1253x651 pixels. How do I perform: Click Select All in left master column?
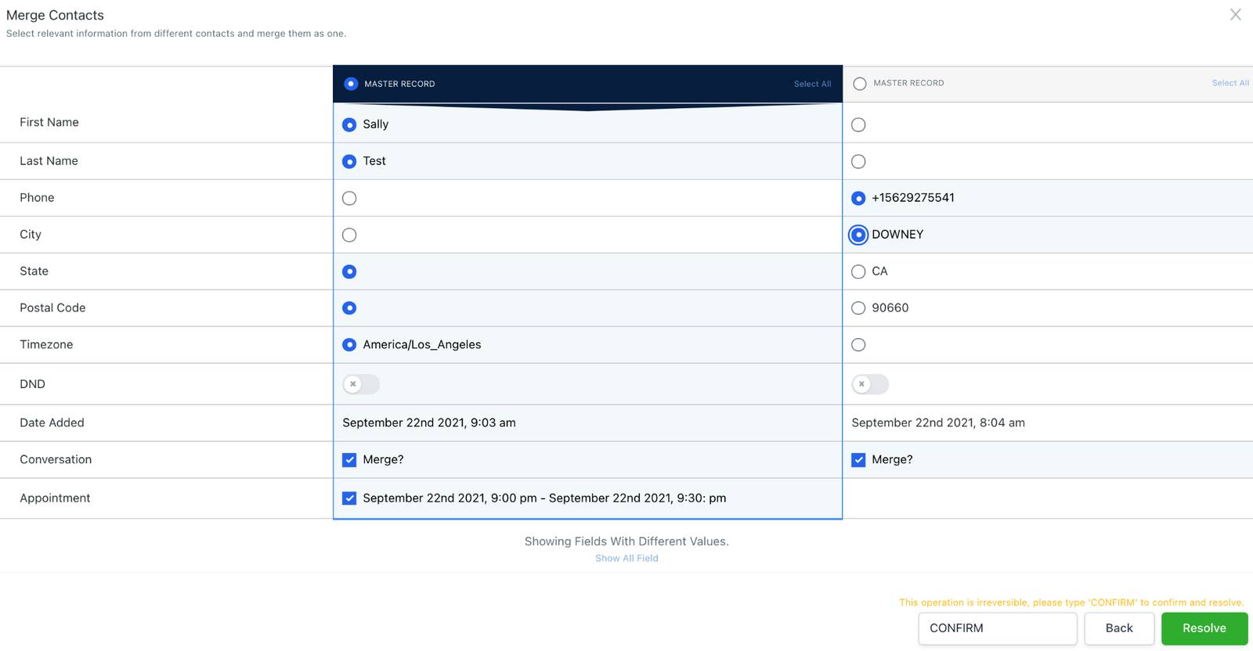pos(812,84)
